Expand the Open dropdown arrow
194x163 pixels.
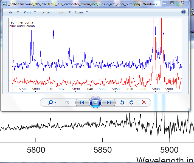tap(87, 12)
